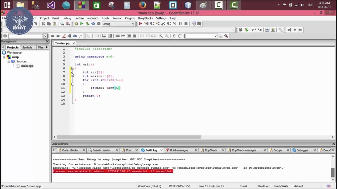The height and width of the screenshot is (189, 337).
Task: Collapse the main function fold at line 6
Action: (x=73, y=68)
